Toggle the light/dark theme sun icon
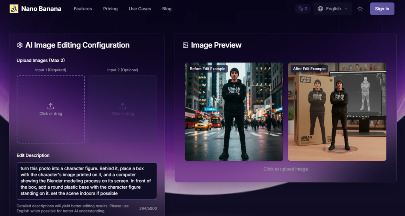Screen dimensions: 405x216 pyautogui.click(x=360, y=9)
